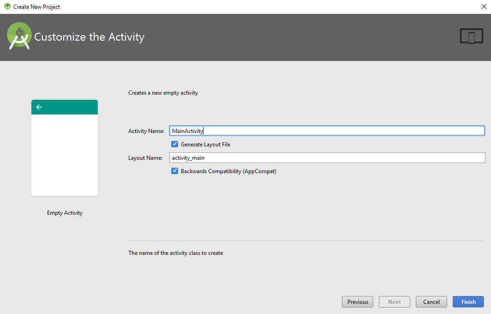Click the "Layout Name:" label
The height and width of the screenshot is (314, 491).
point(145,158)
